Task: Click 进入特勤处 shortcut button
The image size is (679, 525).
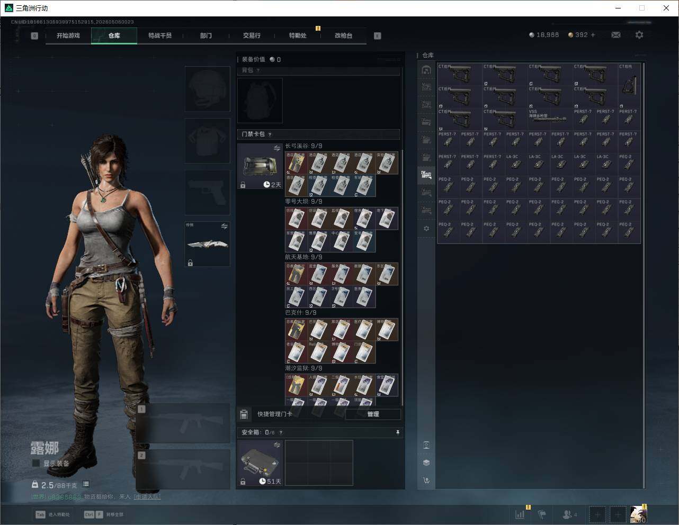Action: click(52, 514)
